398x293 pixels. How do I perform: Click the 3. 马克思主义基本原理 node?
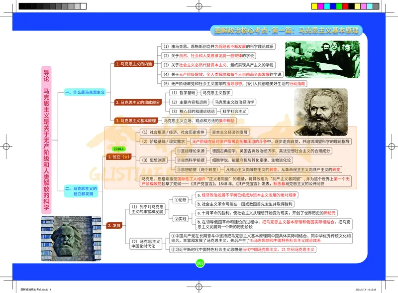pos(135,121)
